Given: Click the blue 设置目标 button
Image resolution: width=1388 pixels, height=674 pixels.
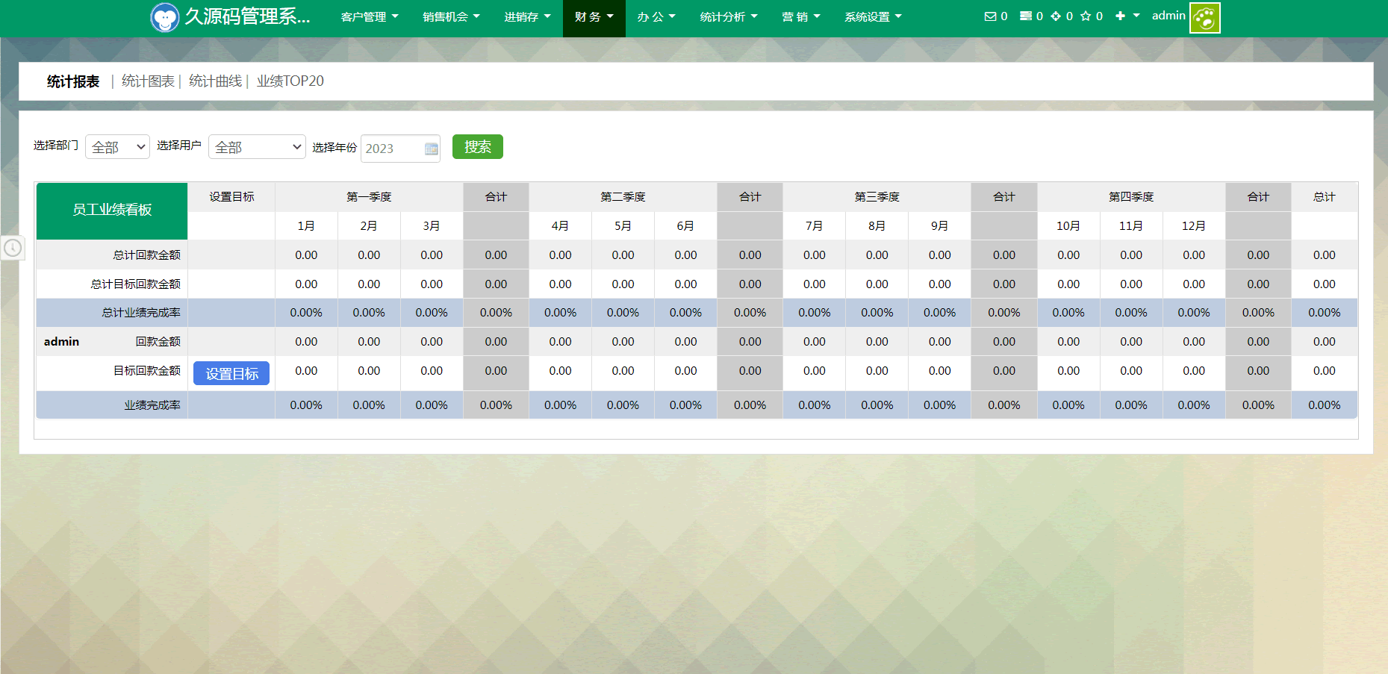Looking at the screenshot, I should click(x=231, y=373).
